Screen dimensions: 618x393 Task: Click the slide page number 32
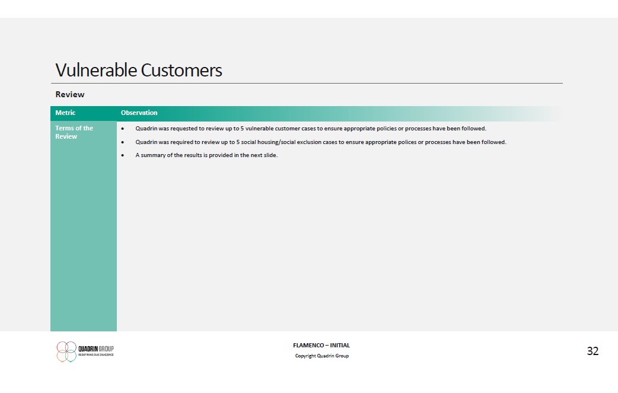point(592,351)
